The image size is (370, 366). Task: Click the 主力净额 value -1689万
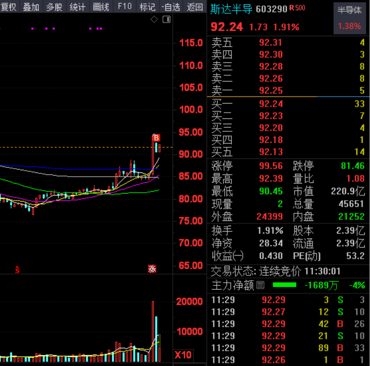pyautogui.click(x=321, y=285)
